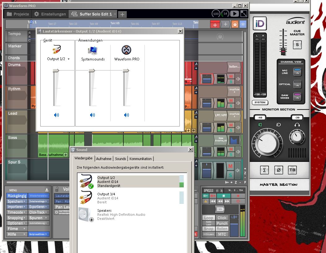Open the Projekte tab

[18, 14]
